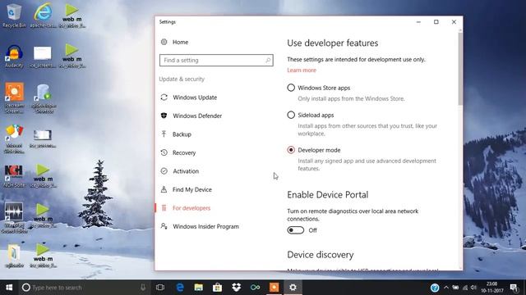Viewport: 526px width, 295px height.
Task: Follow the Learn more link
Action: pos(302,70)
